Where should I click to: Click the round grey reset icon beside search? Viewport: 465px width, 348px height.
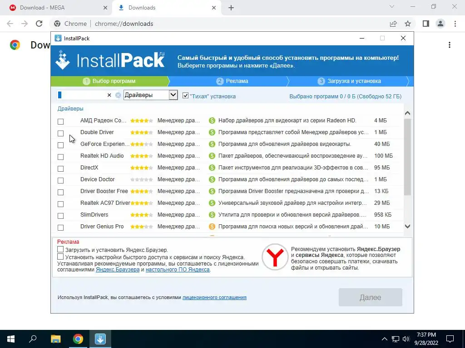(x=118, y=95)
